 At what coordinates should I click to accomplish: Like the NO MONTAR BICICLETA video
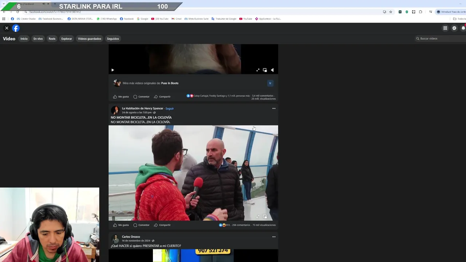(x=121, y=225)
